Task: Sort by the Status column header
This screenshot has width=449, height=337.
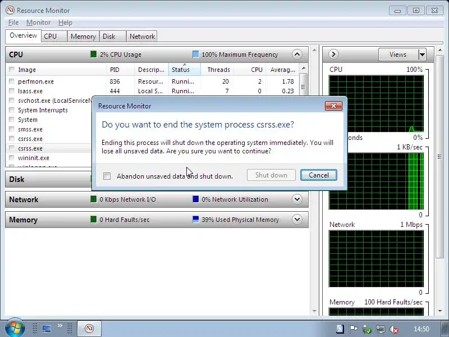Action: [185, 70]
